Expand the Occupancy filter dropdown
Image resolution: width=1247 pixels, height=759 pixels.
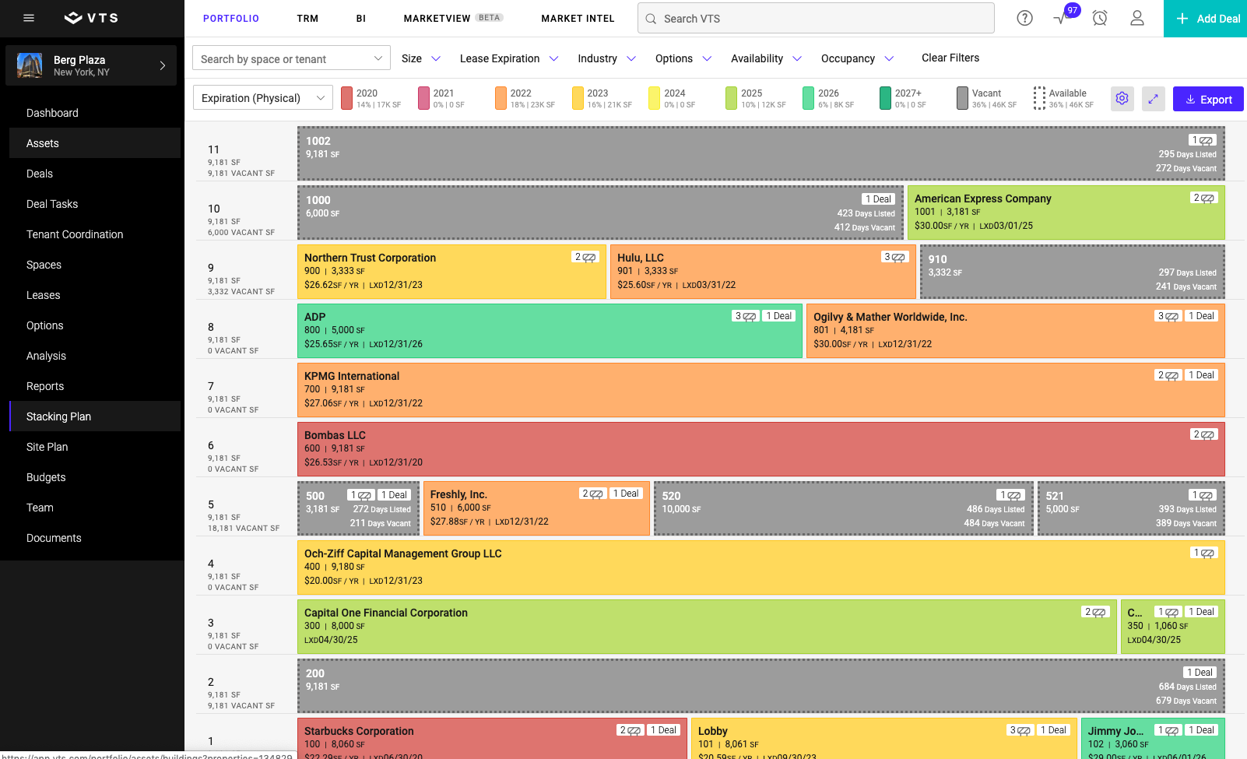pos(857,58)
